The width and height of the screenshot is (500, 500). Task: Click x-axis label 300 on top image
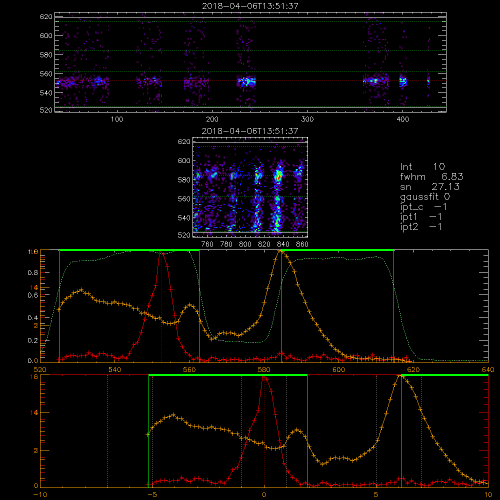[x=307, y=119]
